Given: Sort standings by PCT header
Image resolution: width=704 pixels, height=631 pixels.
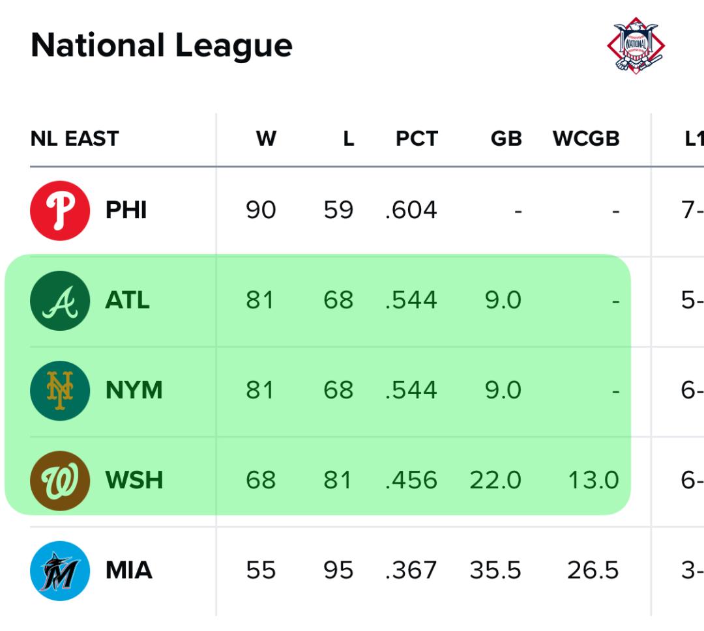Looking at the screenshot, I should coord(417,139).
